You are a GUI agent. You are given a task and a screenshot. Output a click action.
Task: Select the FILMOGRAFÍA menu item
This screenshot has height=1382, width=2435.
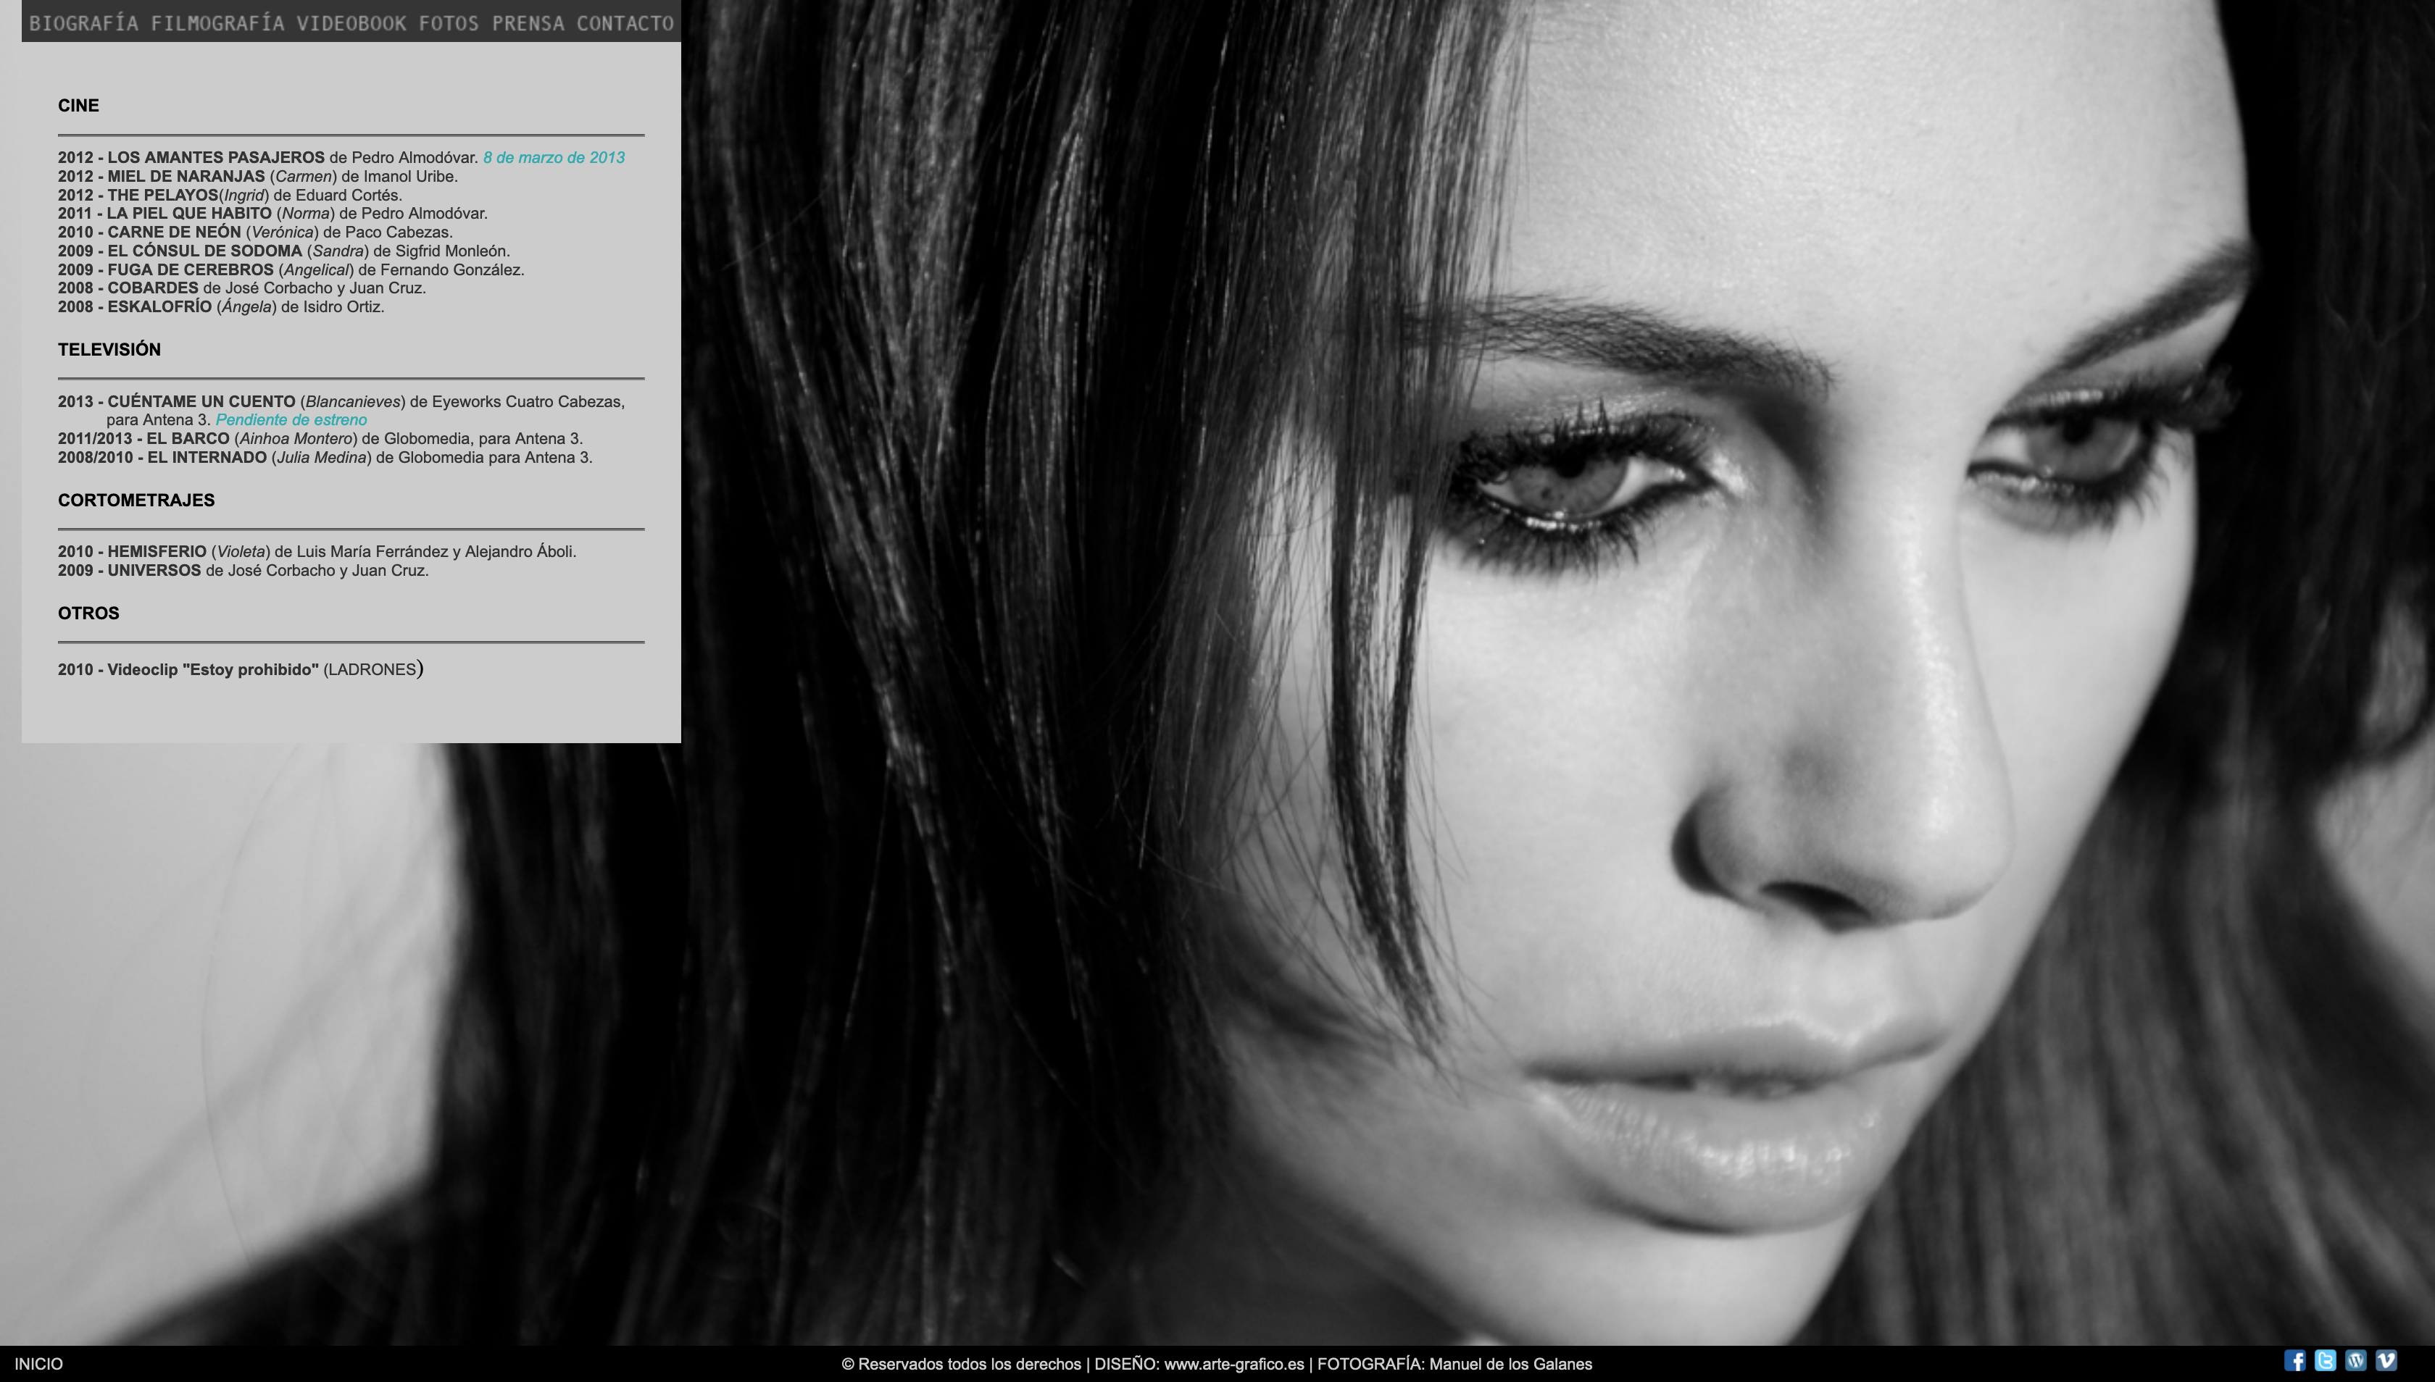[217, 24]
